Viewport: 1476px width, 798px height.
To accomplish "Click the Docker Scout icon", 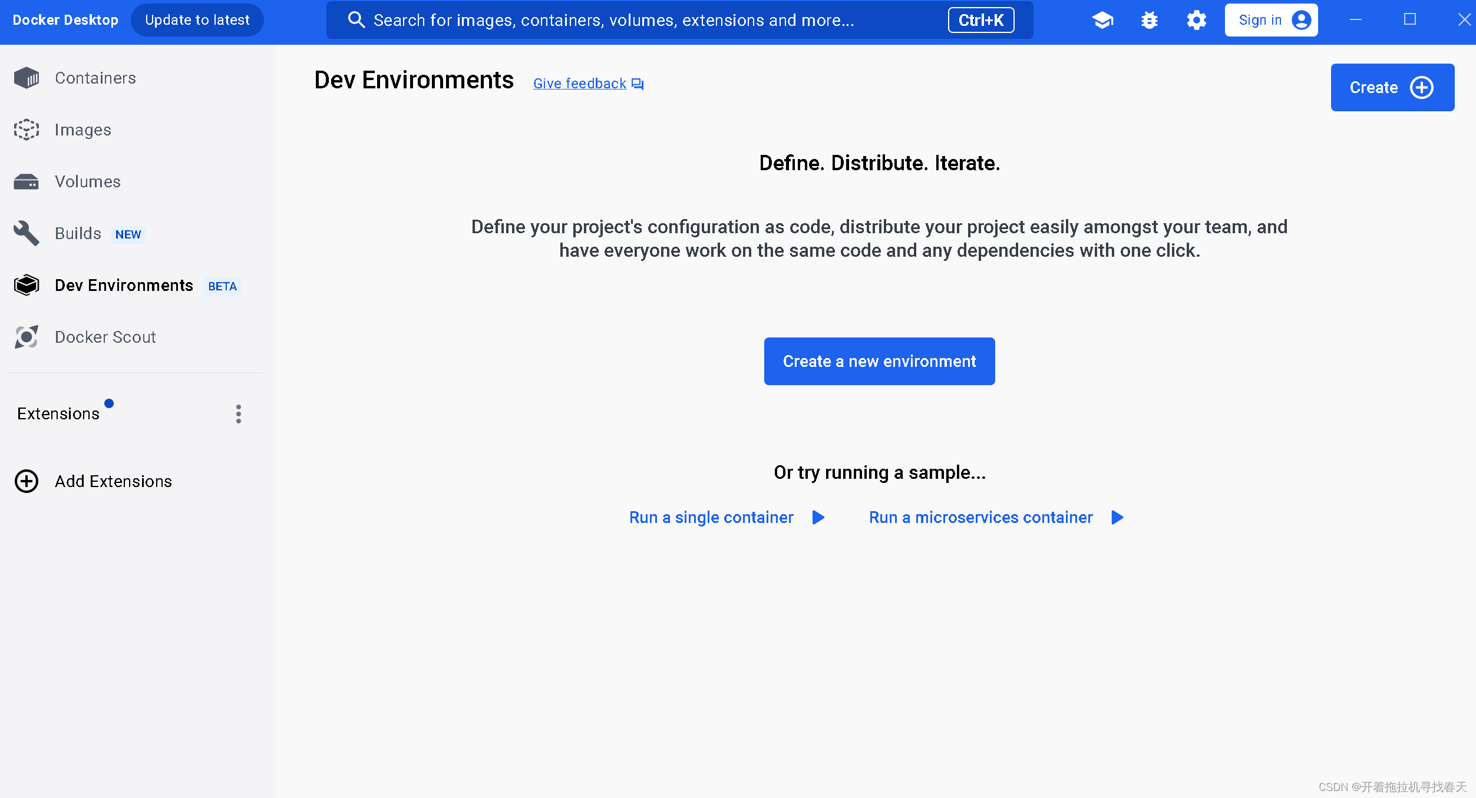I will 27,337.
